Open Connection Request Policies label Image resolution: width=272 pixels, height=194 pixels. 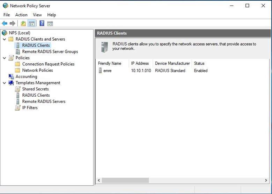pyautogui.click(x=48, y=64)
